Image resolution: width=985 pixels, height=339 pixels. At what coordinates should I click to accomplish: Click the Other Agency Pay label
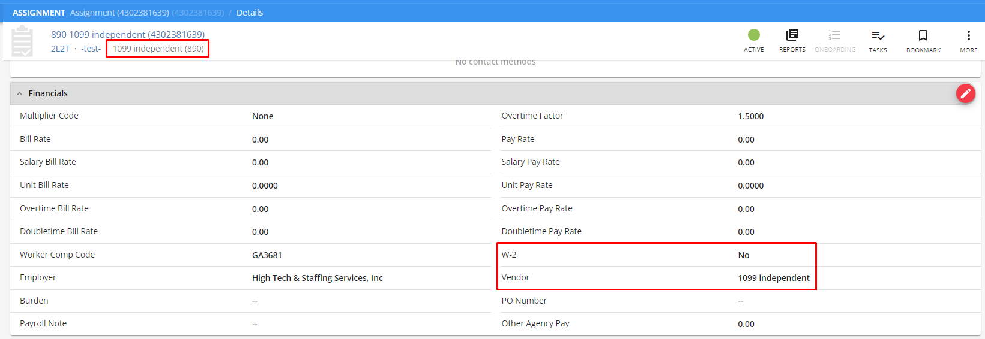pos(535,323)
